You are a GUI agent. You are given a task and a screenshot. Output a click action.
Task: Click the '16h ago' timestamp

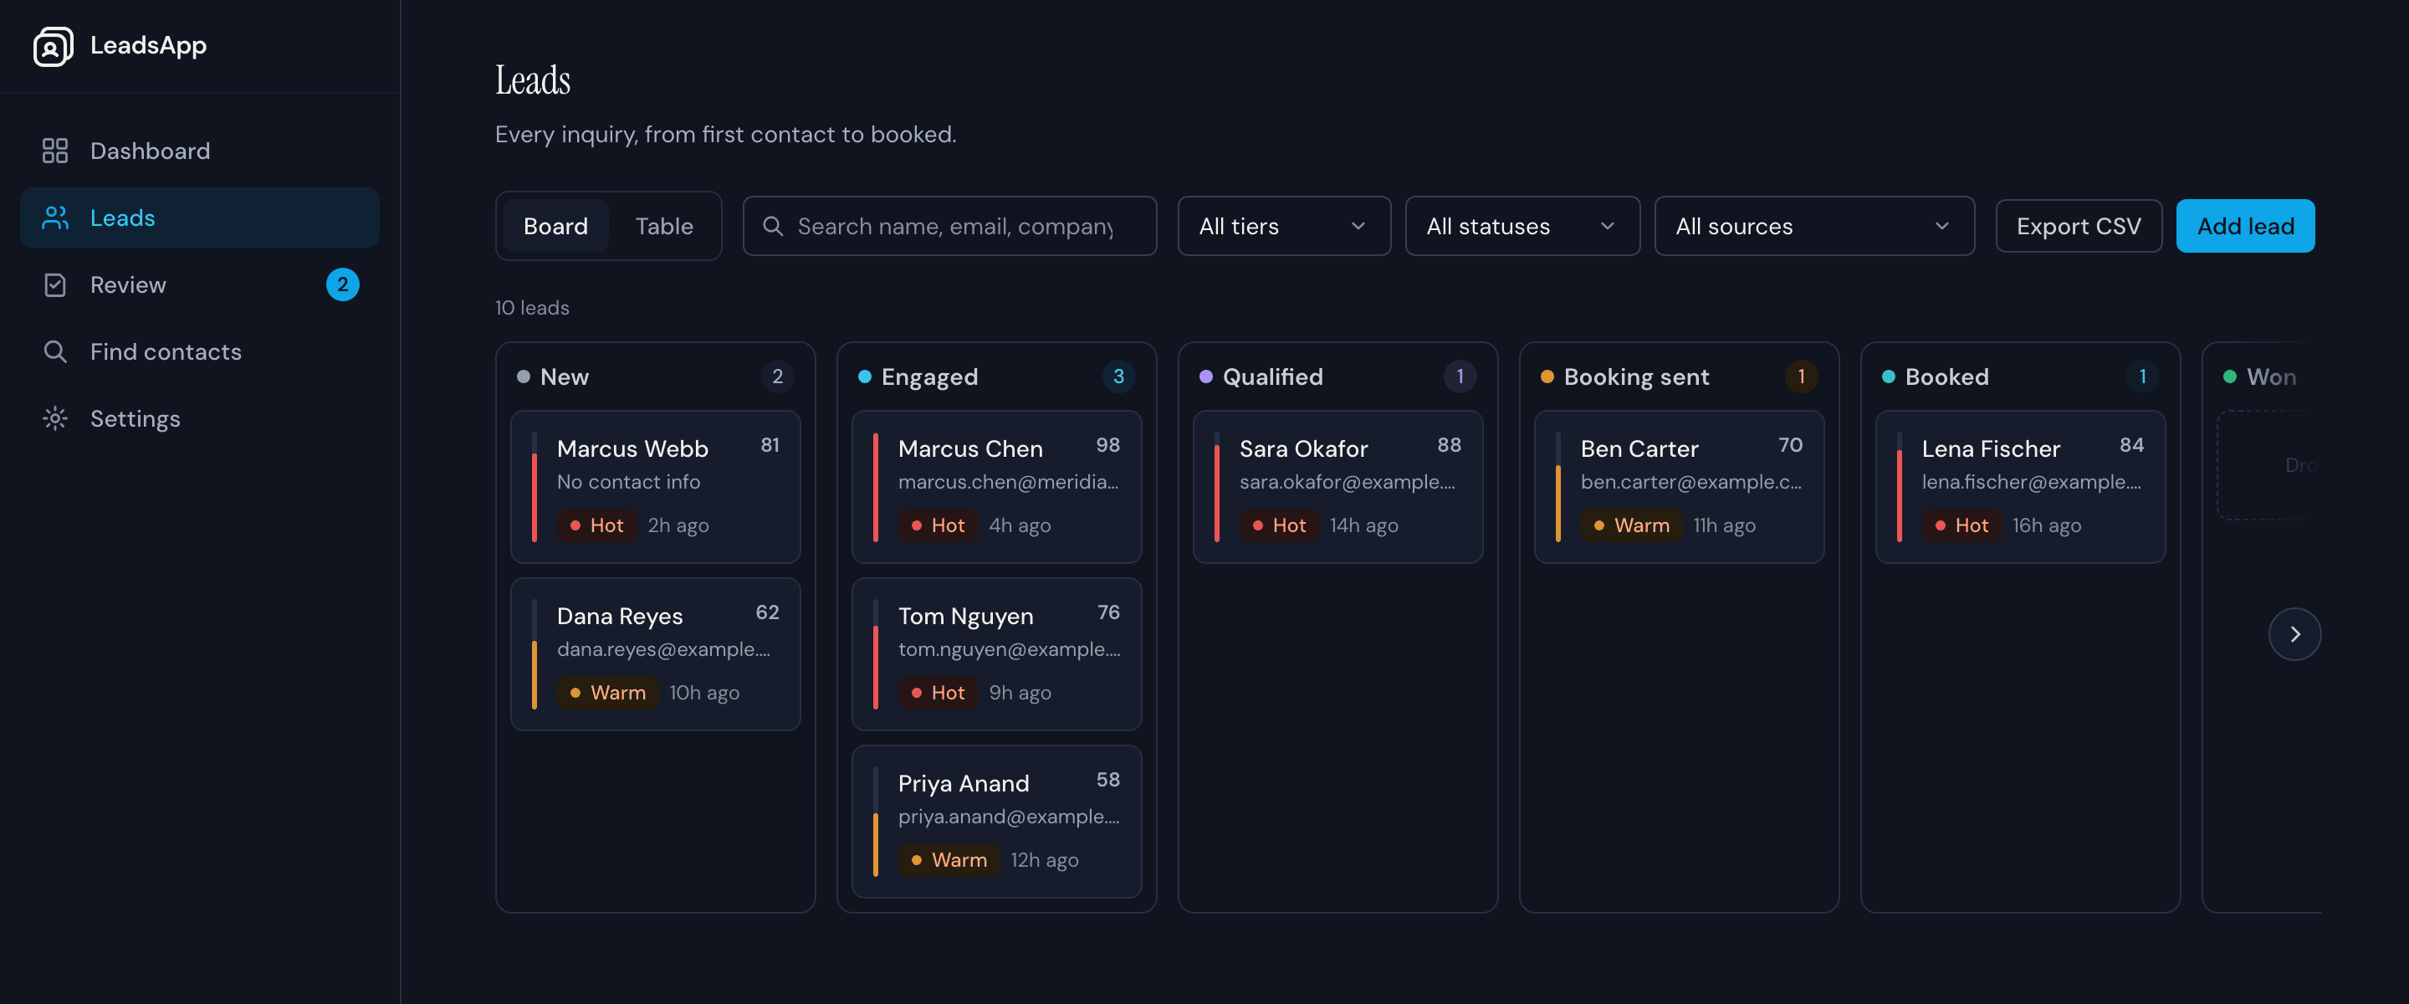click(x=2047, y=526)
